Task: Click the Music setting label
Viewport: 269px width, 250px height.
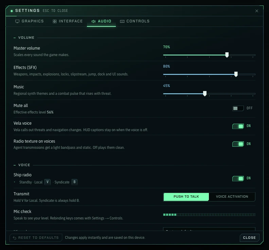Action: [19, 87]
